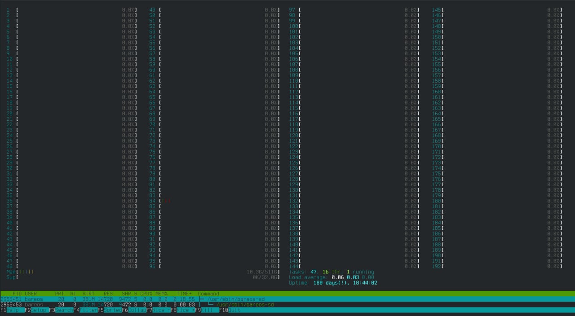This screenshot has height=316, width=575.
Task: Sort by the MEM% column header
Action: (x=161, y=294)
